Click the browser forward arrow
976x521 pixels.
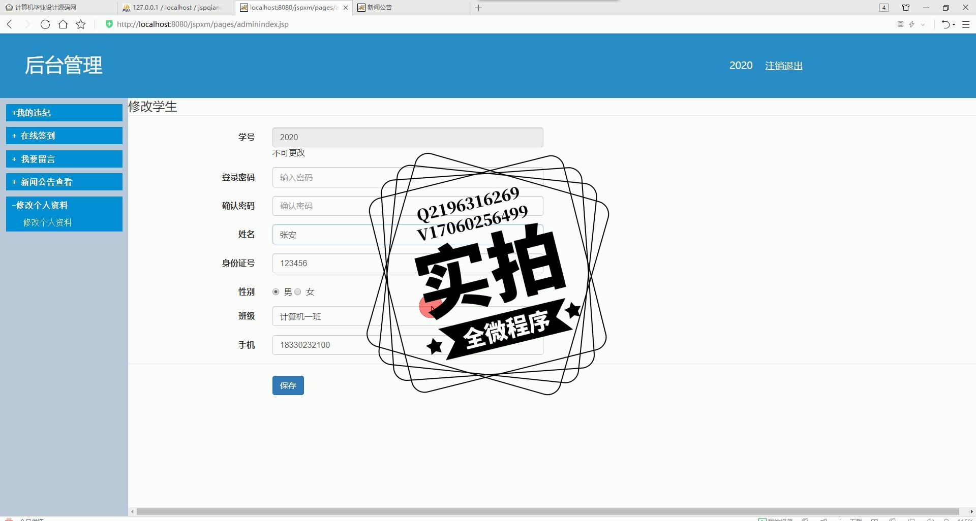pos(27,24)
